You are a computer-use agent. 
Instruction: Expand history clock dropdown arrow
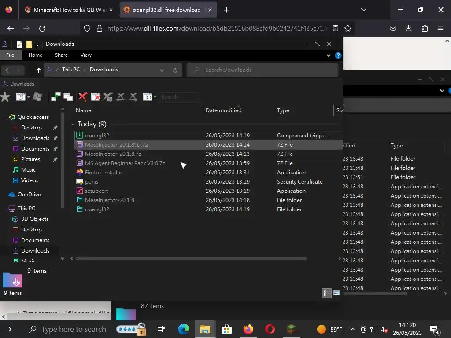click(x=28, y=97)
